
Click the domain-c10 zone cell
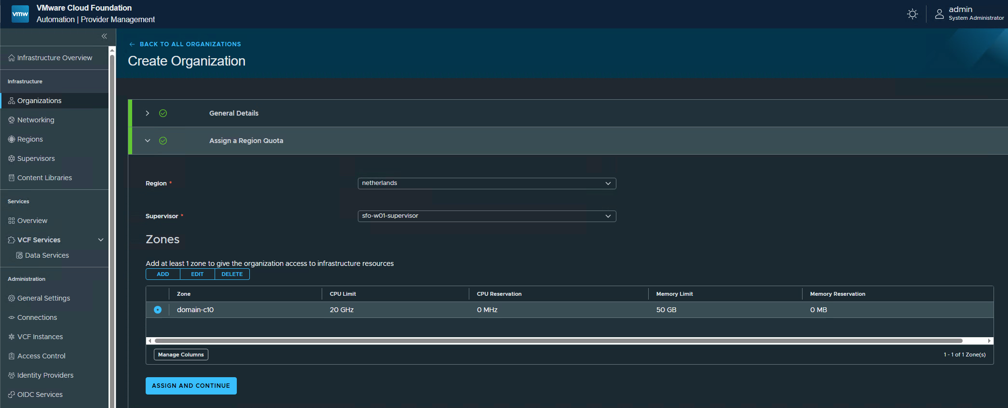195,310
